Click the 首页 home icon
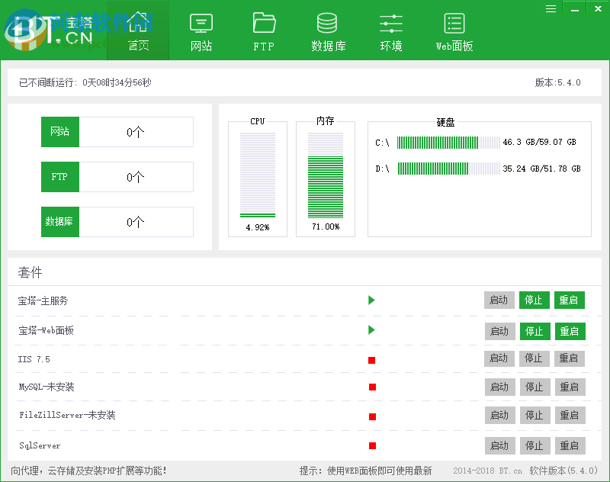This screenshot has width=610, height=482. tap(138, 31)
